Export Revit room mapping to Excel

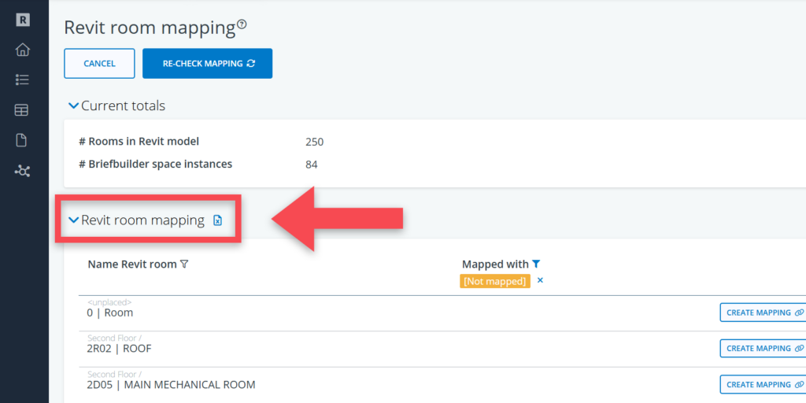[218, 221]
